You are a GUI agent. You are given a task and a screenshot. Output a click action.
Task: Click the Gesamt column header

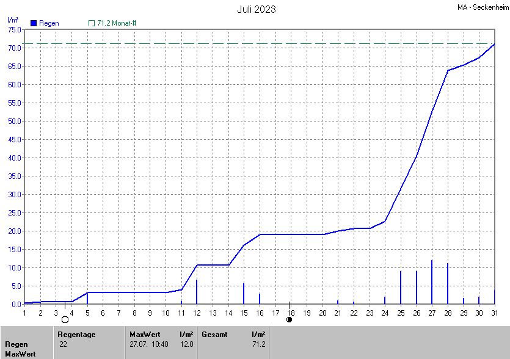(214, 335)
